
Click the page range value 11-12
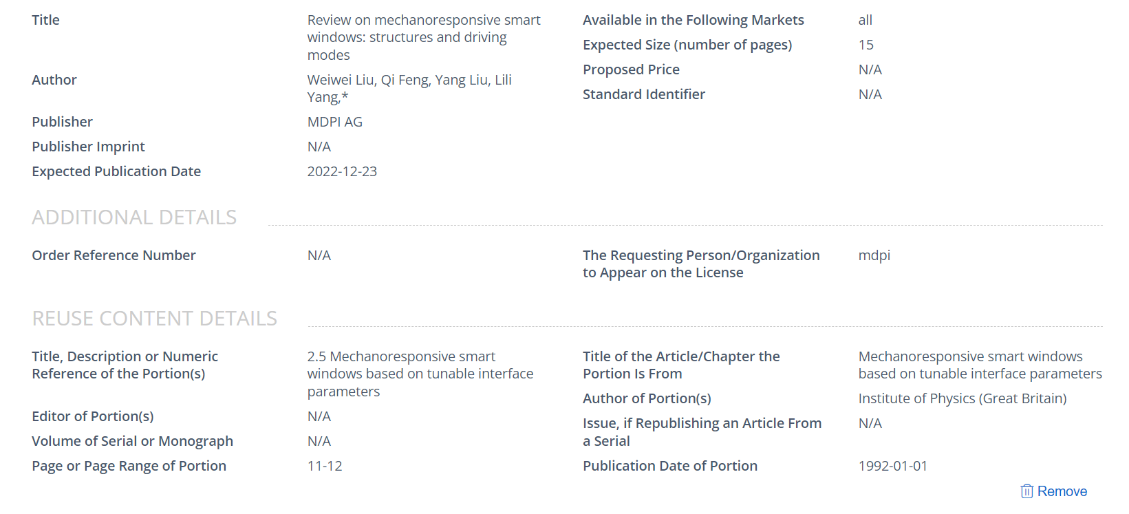tap(325, 466)
